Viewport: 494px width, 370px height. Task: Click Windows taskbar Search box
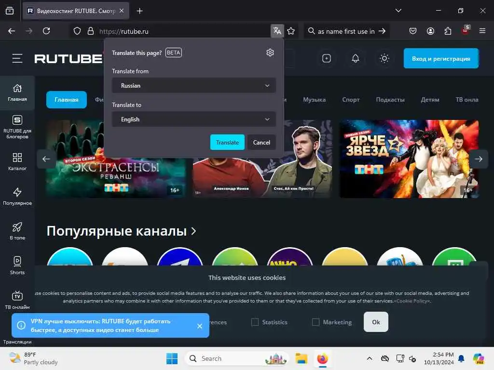click(237, 358)
